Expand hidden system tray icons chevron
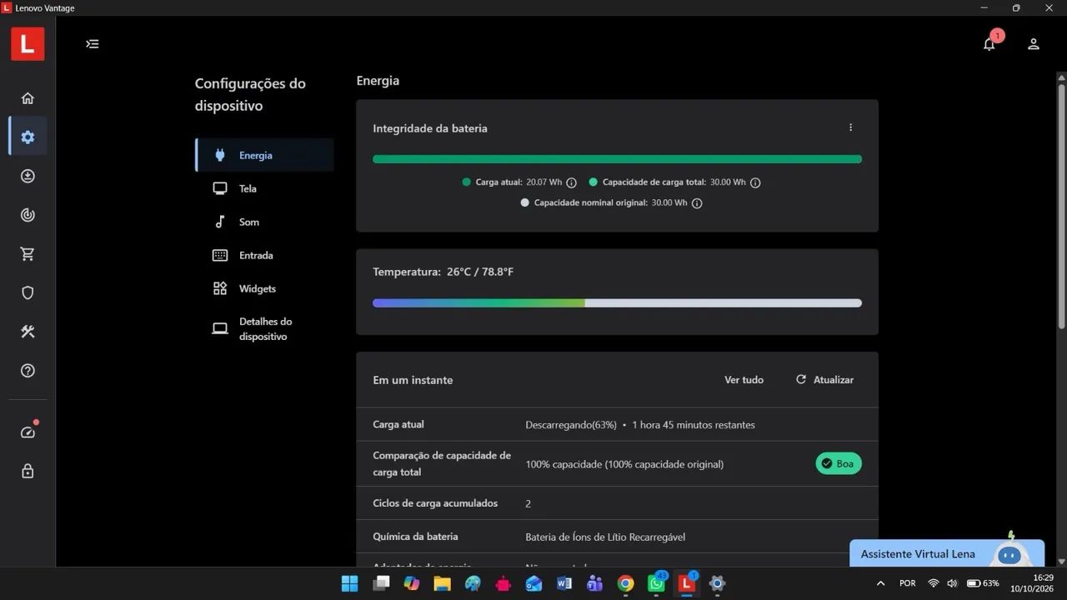The height and width of the screenshot is (600, 1067). [880, 583]
